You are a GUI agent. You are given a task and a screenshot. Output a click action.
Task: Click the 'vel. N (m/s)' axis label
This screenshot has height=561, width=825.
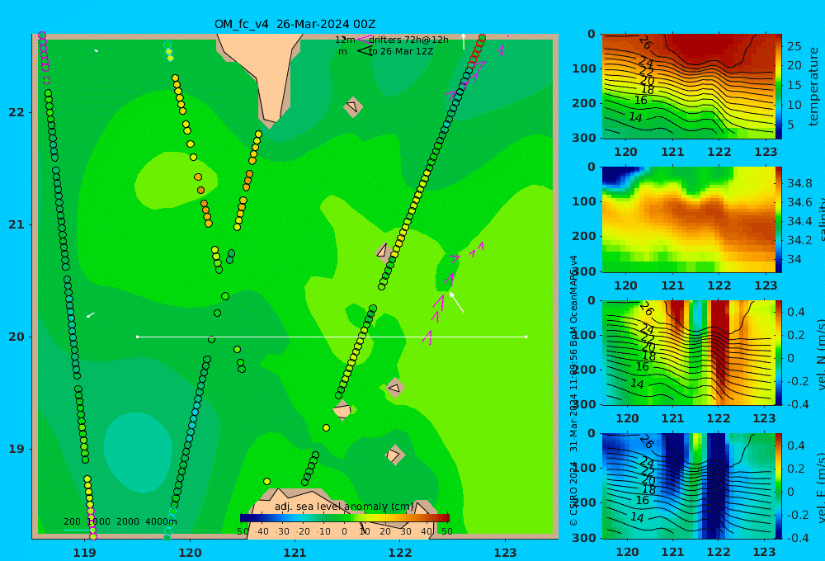click(x=820, y=354)
